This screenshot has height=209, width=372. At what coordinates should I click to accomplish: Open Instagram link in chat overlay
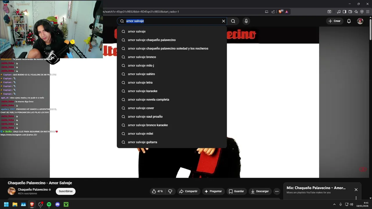[19, 135]
